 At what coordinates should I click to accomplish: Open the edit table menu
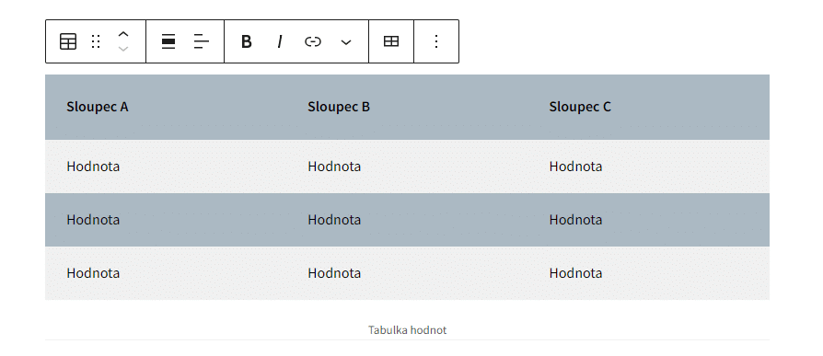[x=391, y=41]
